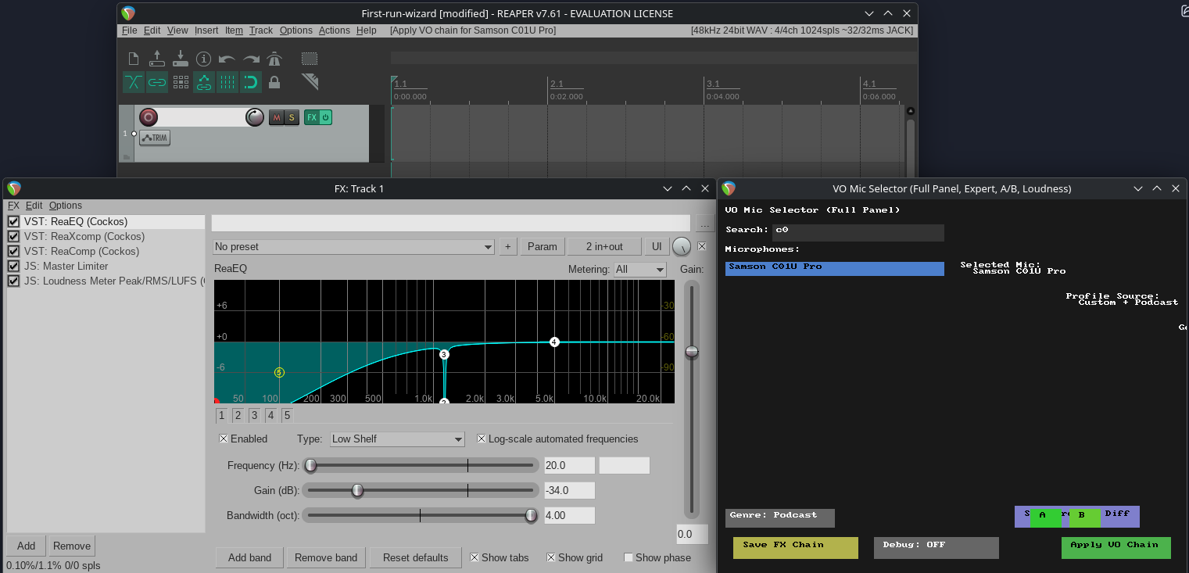Click the Remove band button

(x=326, y=558)
